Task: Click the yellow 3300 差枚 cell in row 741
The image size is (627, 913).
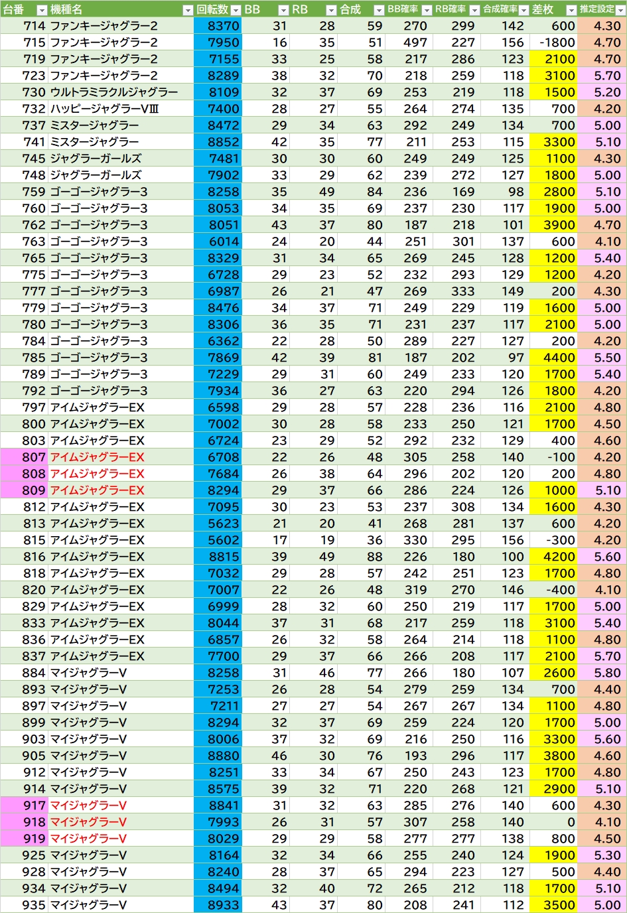Action: [x=553, y=142]
